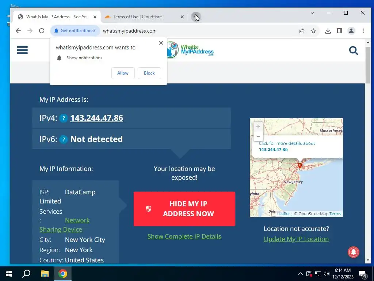Click the WhatIsMyIPAddress logo
This screenshot has height=281, width=374.
pos(190,50)
